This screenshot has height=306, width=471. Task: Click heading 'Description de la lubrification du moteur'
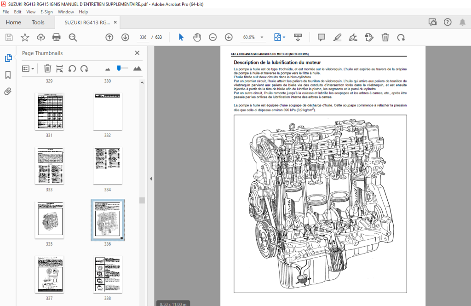pyautogui.click(x=277, y=63)
